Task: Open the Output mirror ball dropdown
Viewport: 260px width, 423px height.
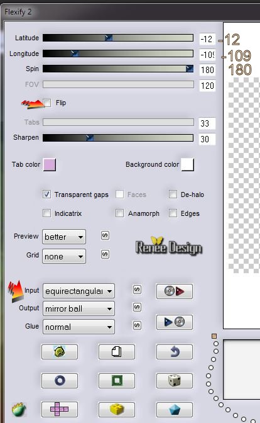Action: (x=79, y=308)
